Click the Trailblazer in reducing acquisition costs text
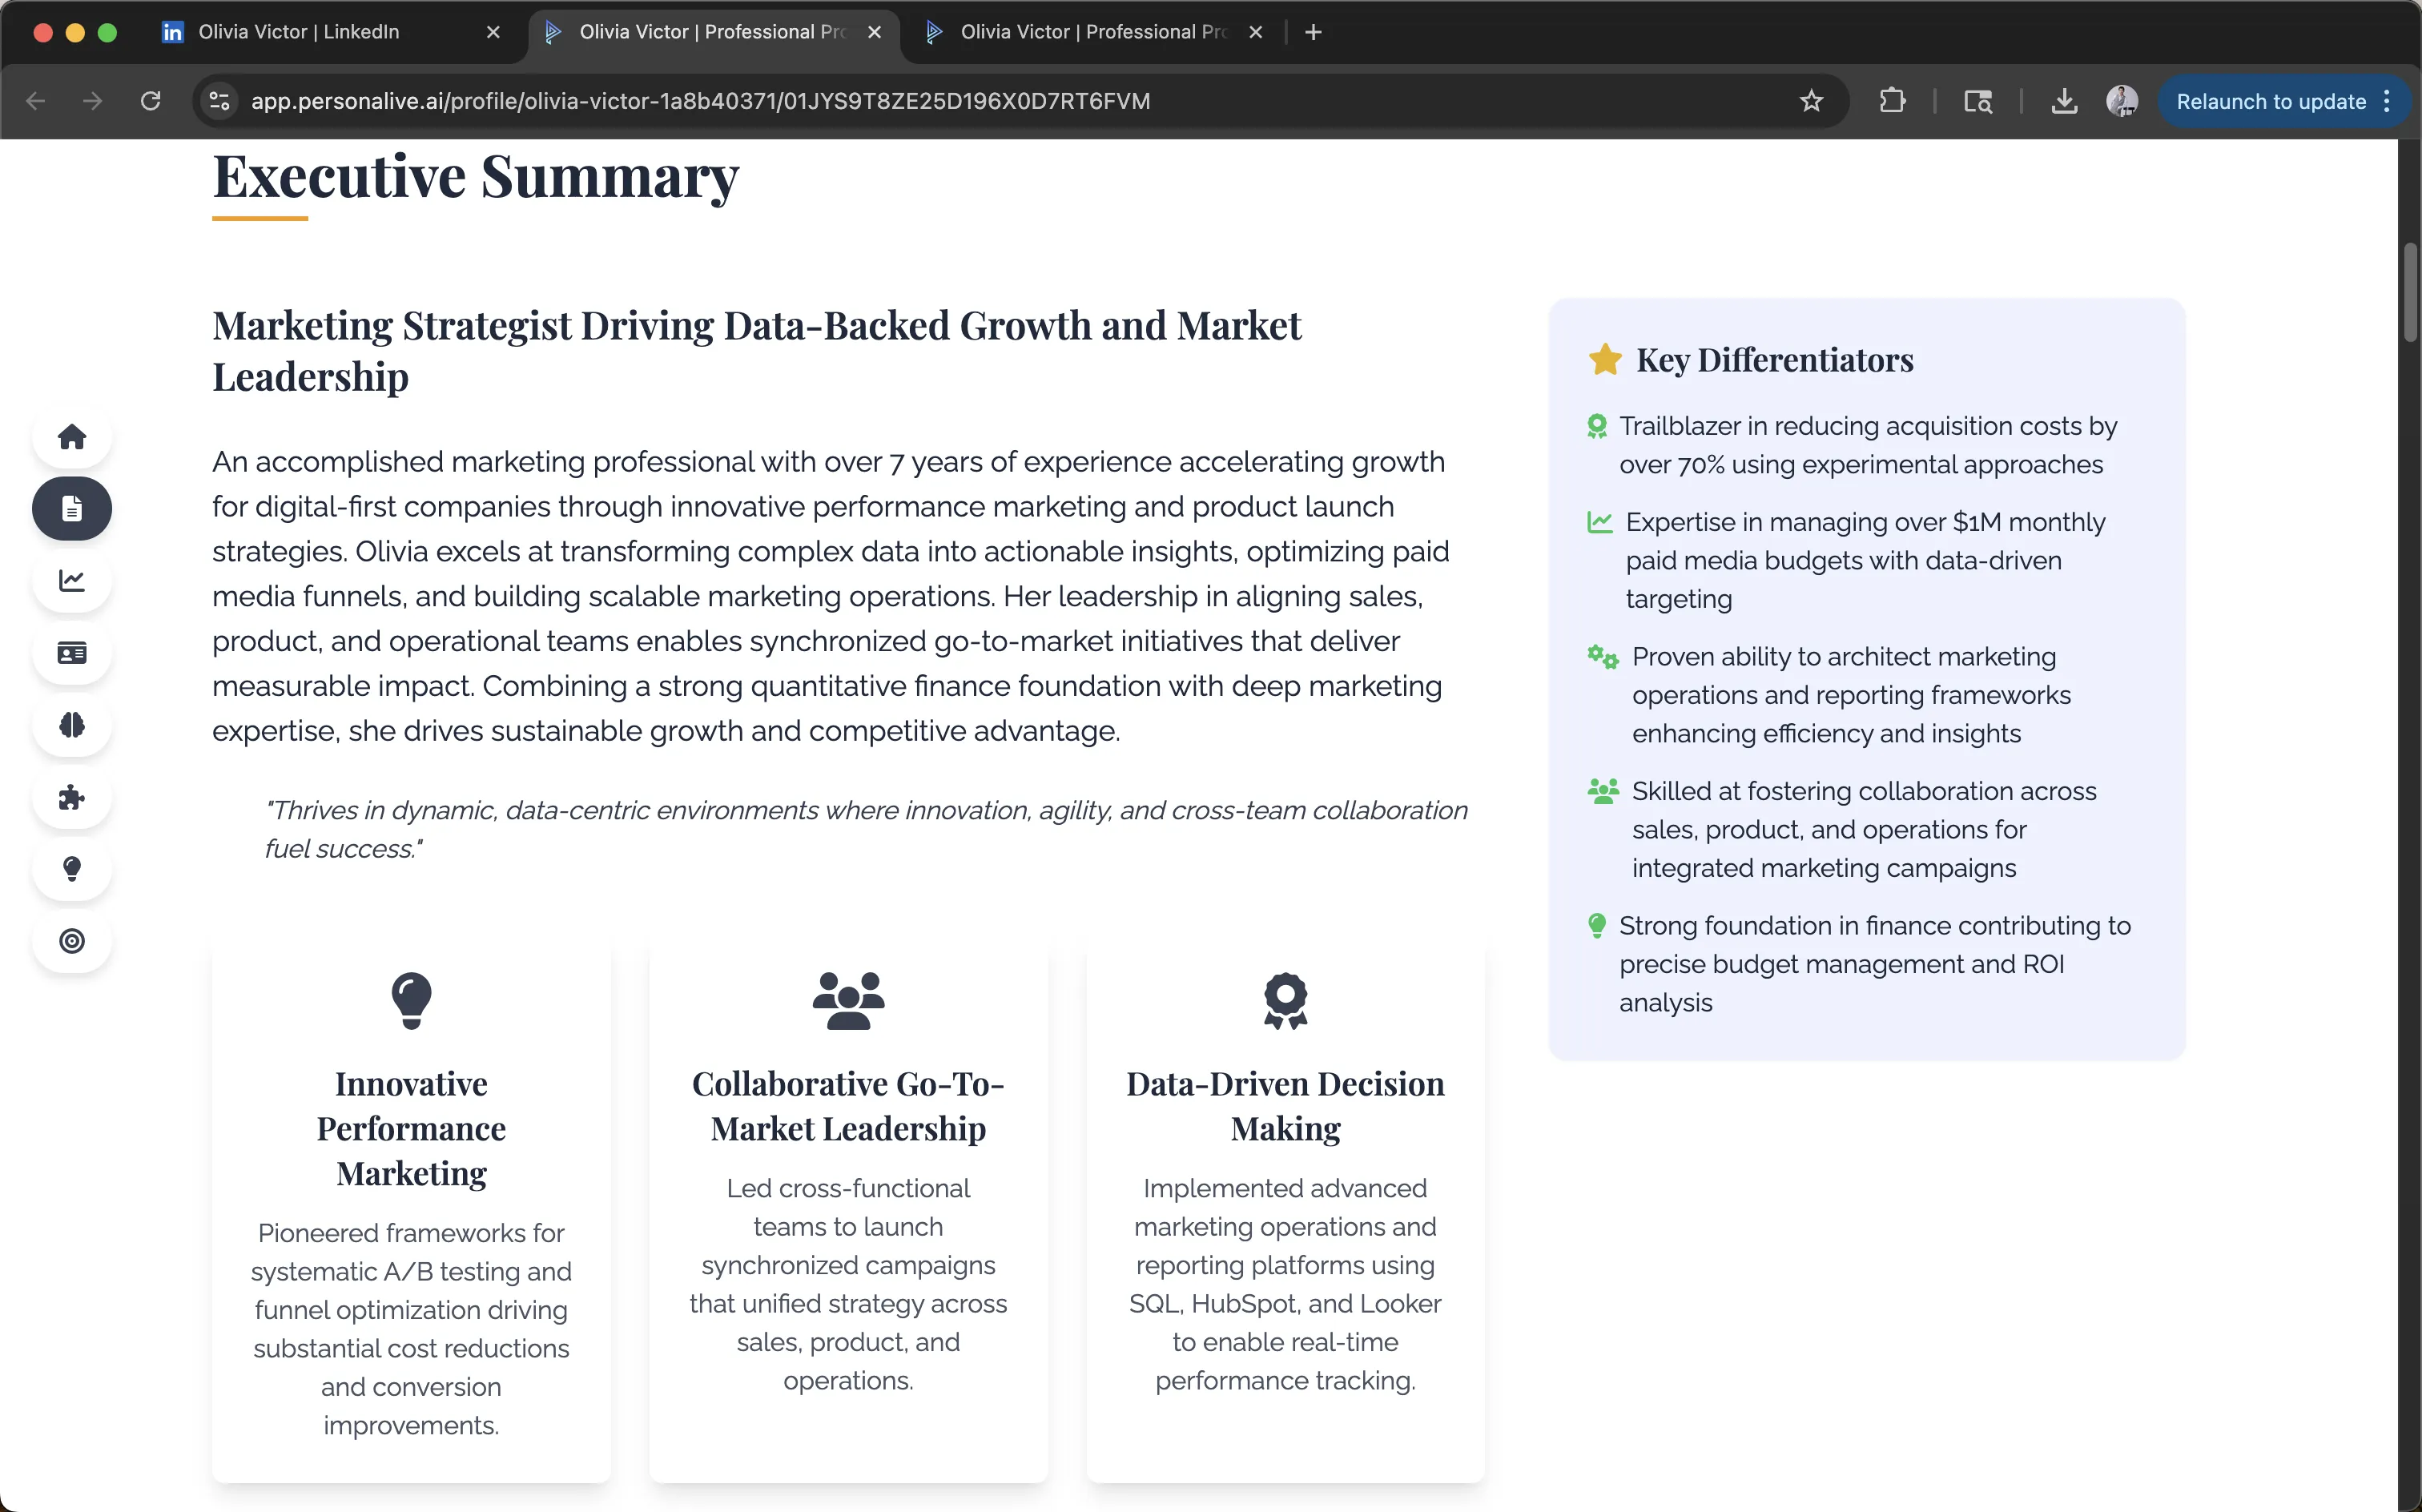This screenshot has height=1512, width=2422. coord(1868,445)
